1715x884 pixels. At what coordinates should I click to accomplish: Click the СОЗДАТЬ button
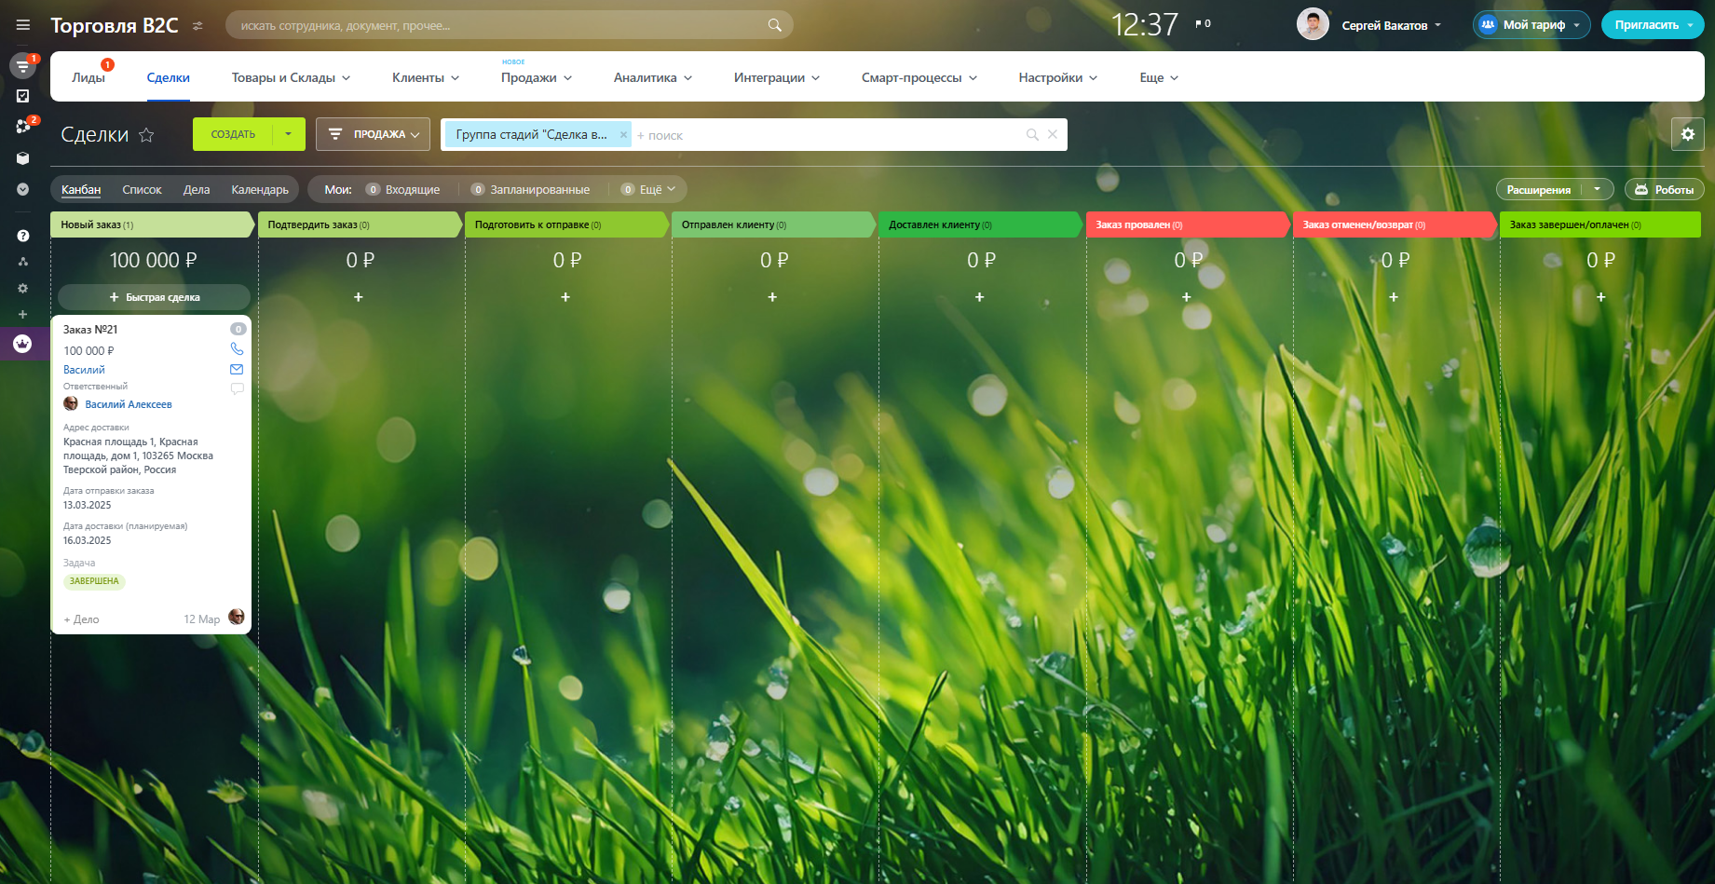[233, 134]
